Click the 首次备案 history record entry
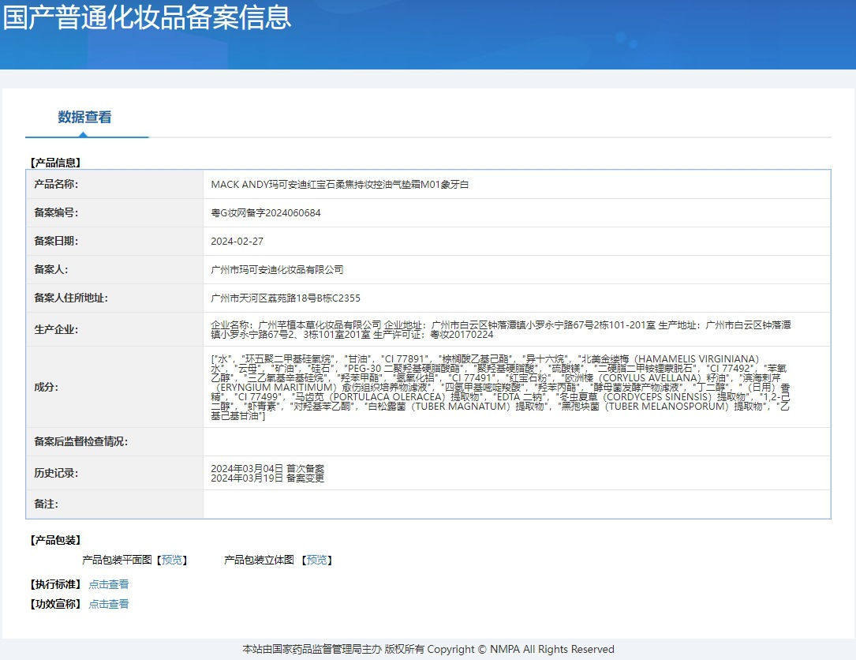This screenshot has height=660, width=856. coord(267,468)
